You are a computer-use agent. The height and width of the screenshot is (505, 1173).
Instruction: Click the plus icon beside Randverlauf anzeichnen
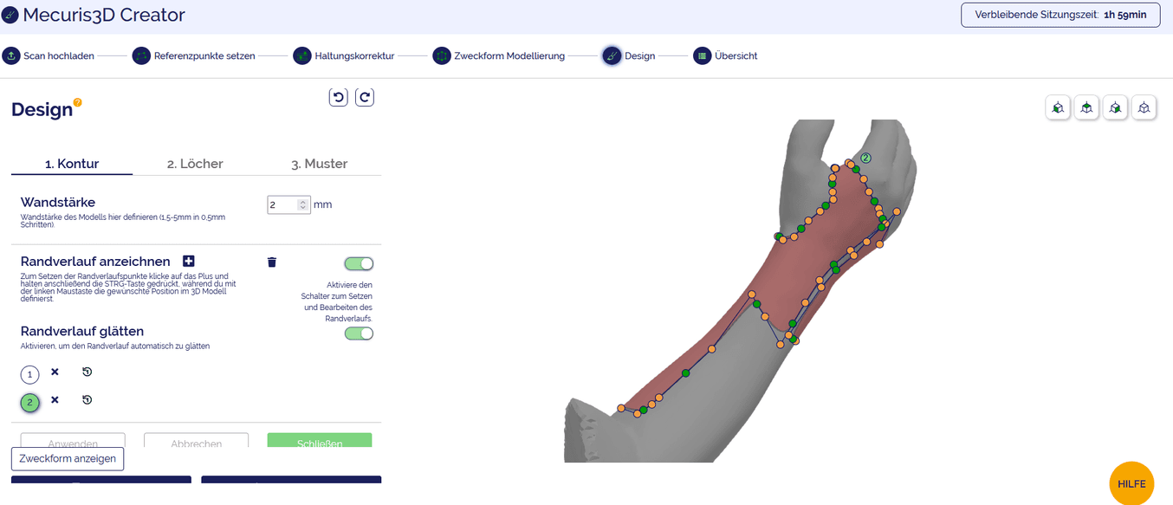coord(189,262)
